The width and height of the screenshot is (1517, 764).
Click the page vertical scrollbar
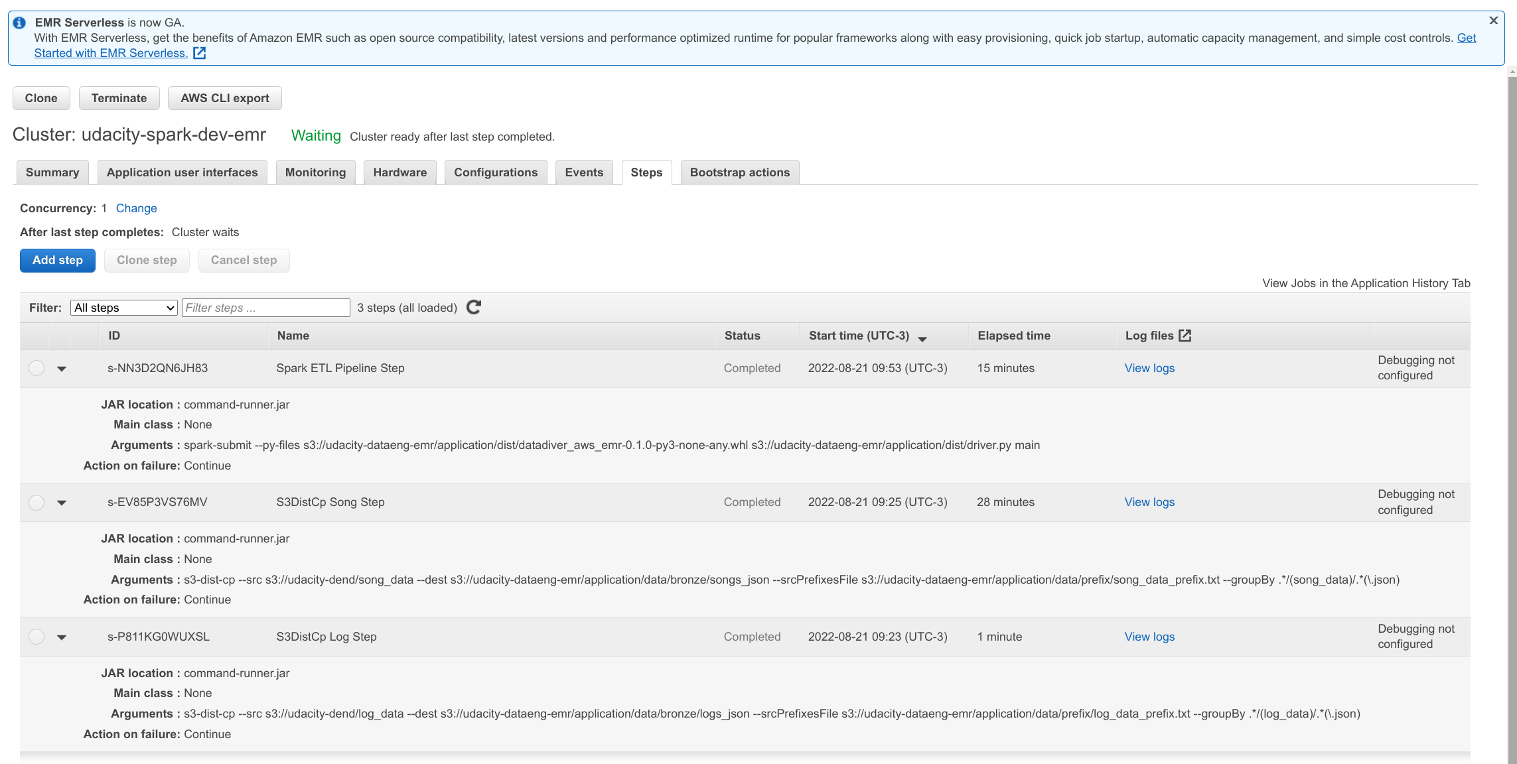(1512, 398)
